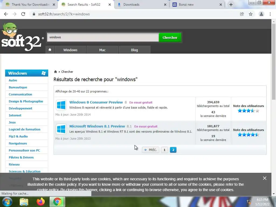Screen dimensions: 276x207
Task: Click the share page icon
Action: [242, 14]
